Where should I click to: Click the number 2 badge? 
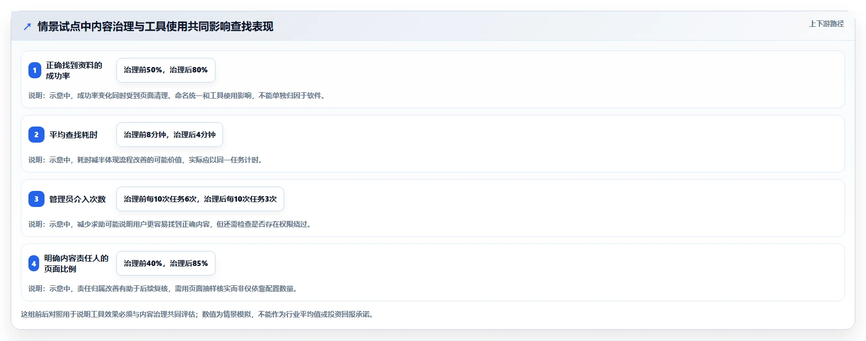36,135
